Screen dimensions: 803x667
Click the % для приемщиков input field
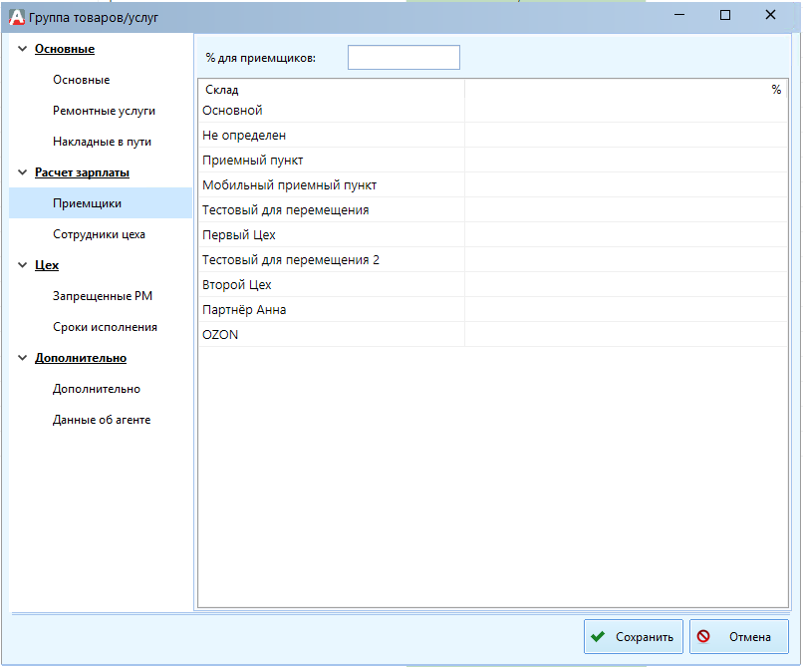tap(403, 58)
